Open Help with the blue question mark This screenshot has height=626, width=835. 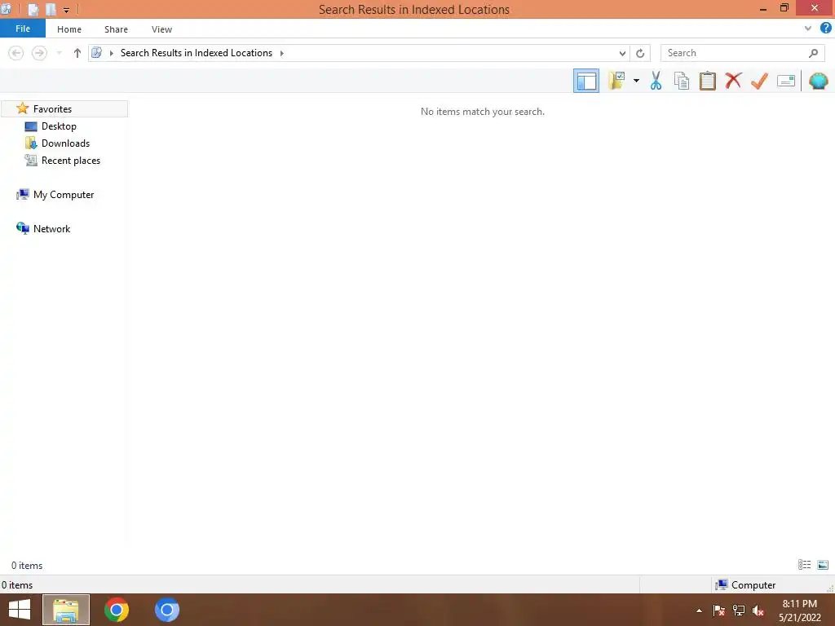[825, 29]
